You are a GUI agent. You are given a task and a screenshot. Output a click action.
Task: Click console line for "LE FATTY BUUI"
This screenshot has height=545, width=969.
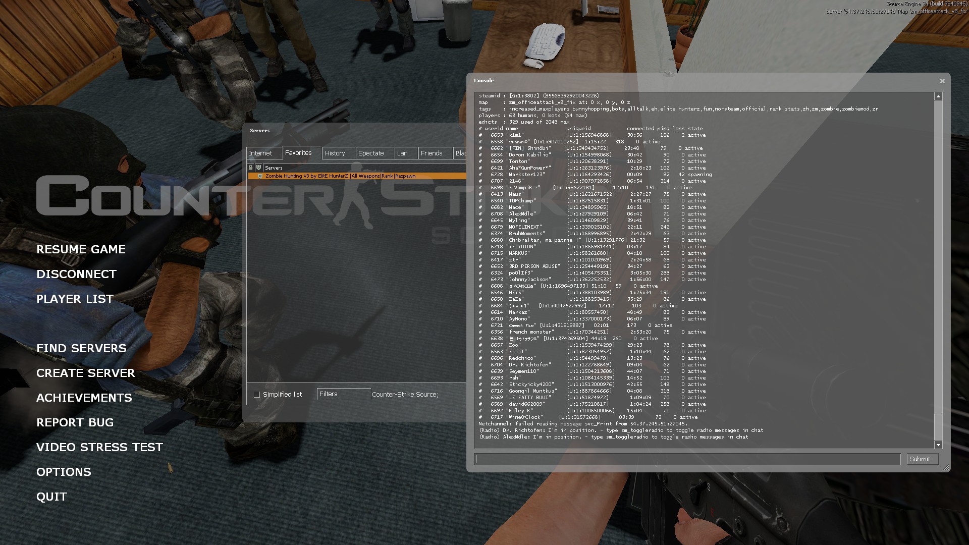pyautogui.click(x=593, y=398)
